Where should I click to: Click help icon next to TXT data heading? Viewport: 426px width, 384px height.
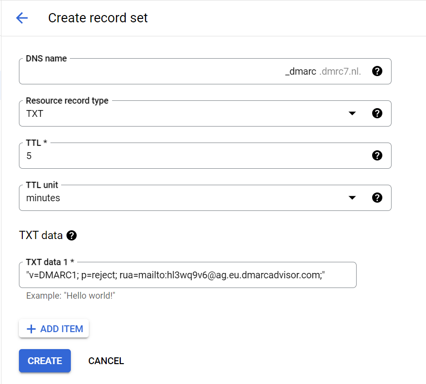(x=72, y=236)
